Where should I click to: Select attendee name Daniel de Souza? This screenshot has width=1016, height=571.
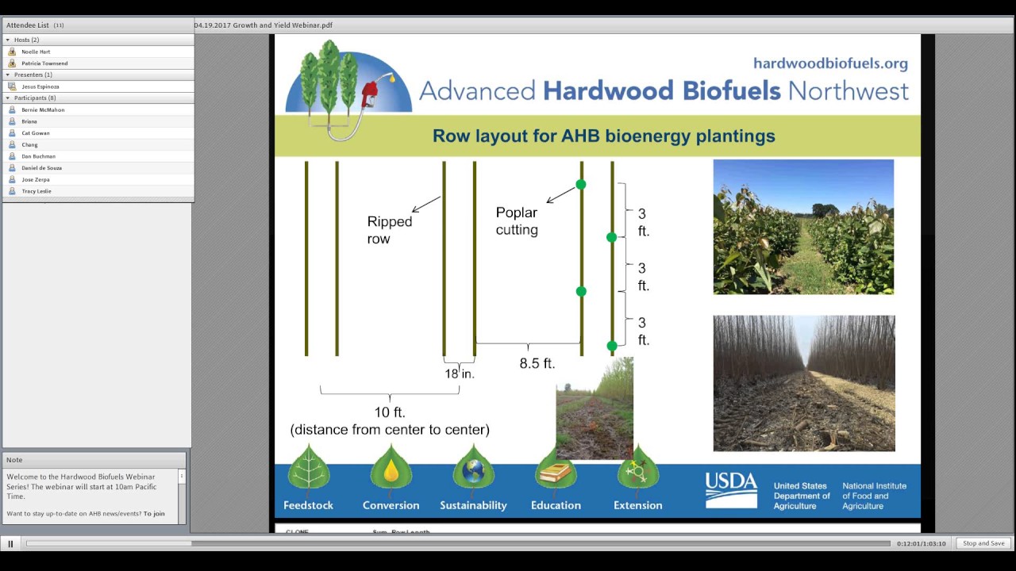coord(41,168)
